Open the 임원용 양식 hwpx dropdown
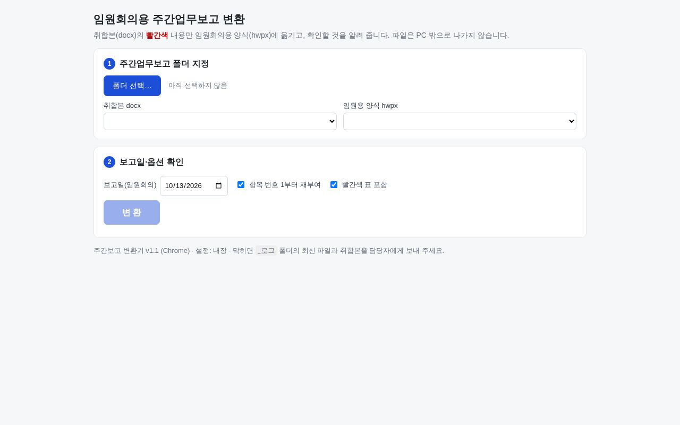 point(460,121)
